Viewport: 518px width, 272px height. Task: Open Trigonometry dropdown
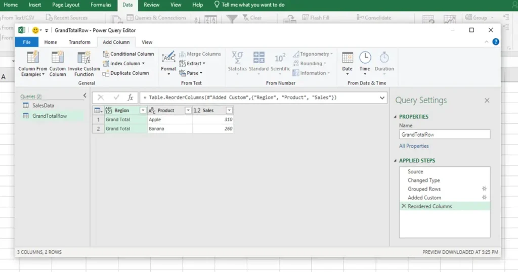313,54
